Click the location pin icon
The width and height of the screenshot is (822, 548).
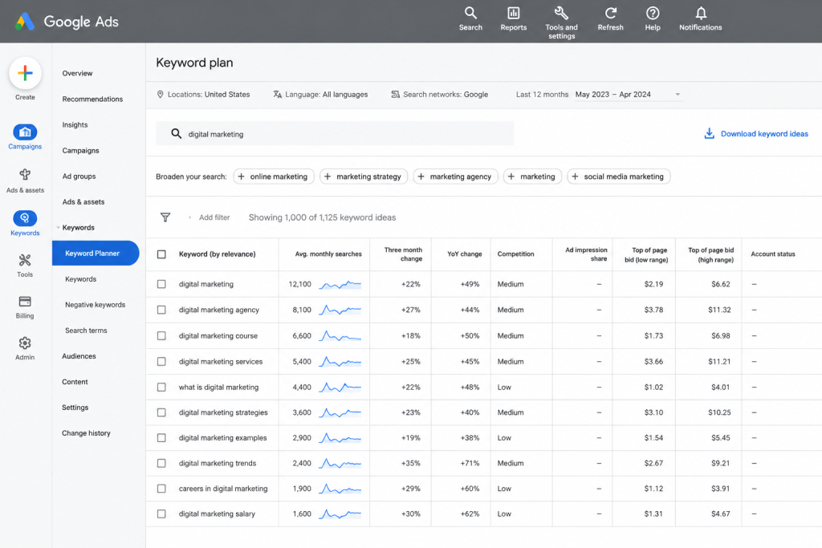(161, 95)
